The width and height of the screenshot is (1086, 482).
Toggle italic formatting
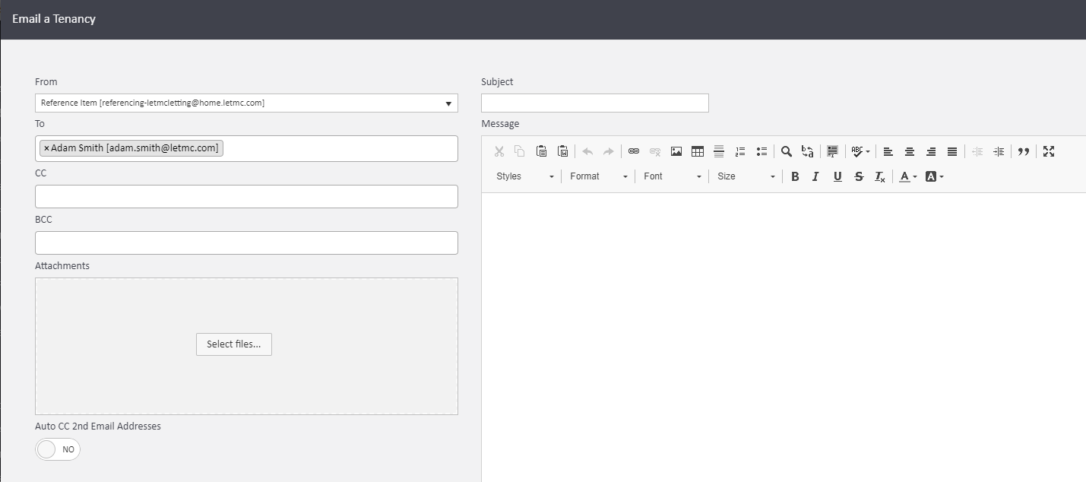coord(815,176)
